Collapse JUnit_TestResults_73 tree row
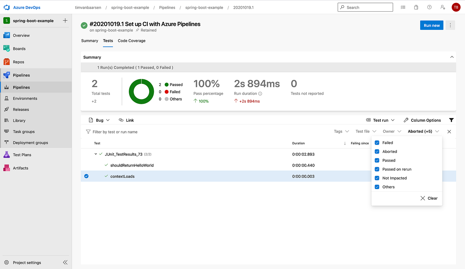 pos(96,154)
